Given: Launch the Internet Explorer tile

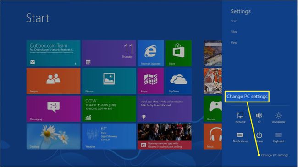Looking at the screenshot, I should (150, 54).
